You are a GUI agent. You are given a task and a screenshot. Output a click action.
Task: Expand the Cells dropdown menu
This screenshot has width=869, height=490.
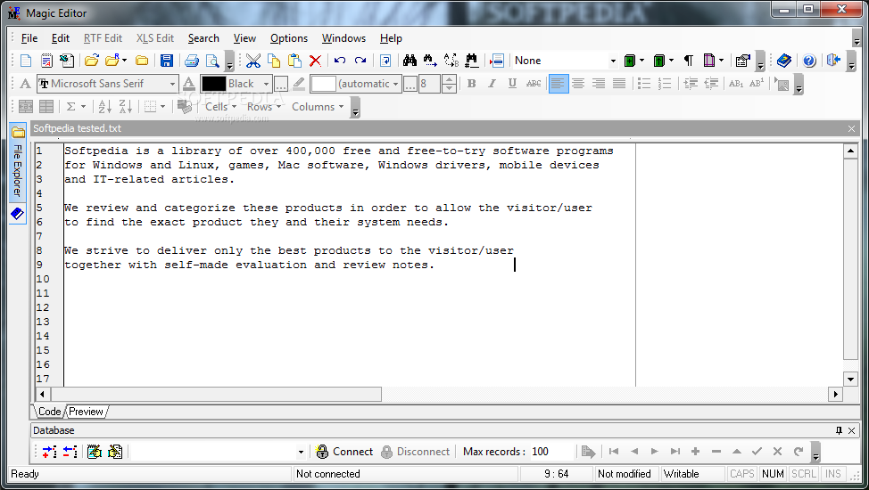point(221,107)
